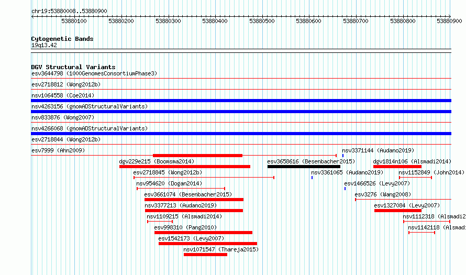Select the nsv1064558 (Coe2014) blue bar
Viewport: 466px width, 275px height.
coord(241,101)
